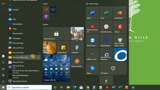Open the Photos fox tile
This screenshot has height=90, width=160.
(49, 47)
